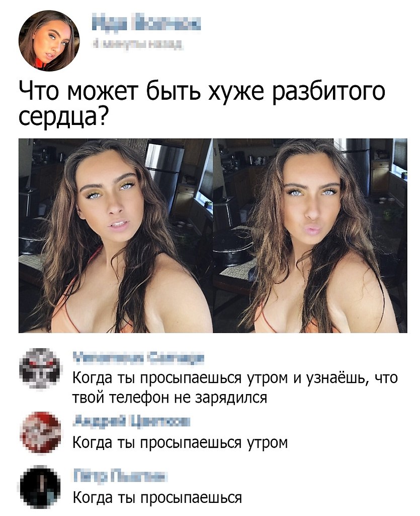This screenshot has width=420, height=516.
Task: Open the second commenter's red pixelated avatar
Action: [40, 432]
